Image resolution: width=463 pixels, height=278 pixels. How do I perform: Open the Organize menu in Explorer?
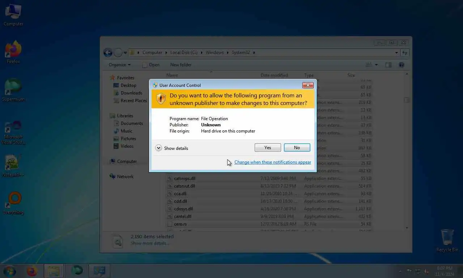pos(120,65)
